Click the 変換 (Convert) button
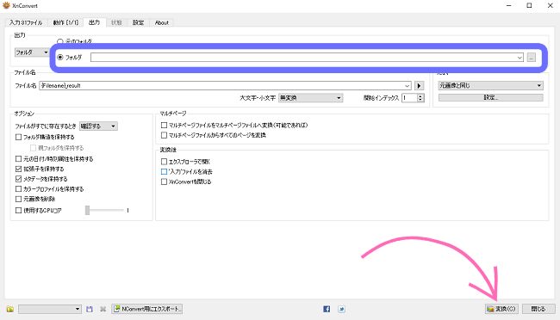The width and height of the screenshot is (560, 320). pyautogui.click(x=501, y=309)
